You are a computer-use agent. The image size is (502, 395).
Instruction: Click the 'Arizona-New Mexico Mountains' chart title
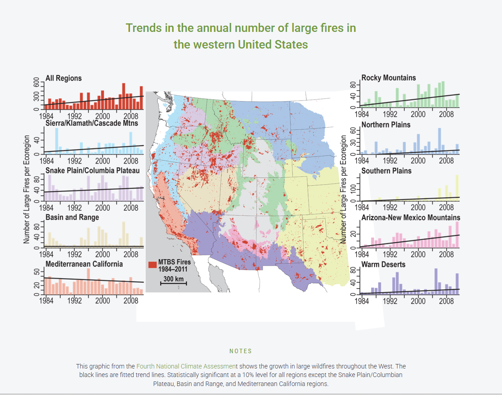411,217
